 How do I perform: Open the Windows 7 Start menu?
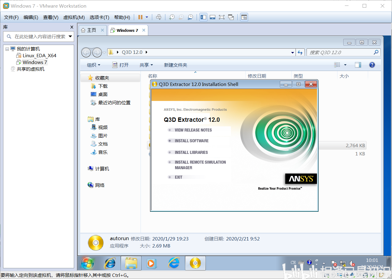tap(88, 263)
